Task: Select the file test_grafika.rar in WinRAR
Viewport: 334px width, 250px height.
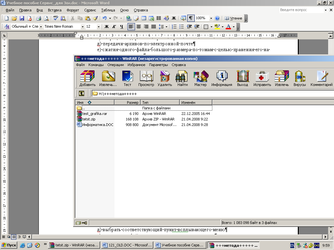Action: (95, 114)
